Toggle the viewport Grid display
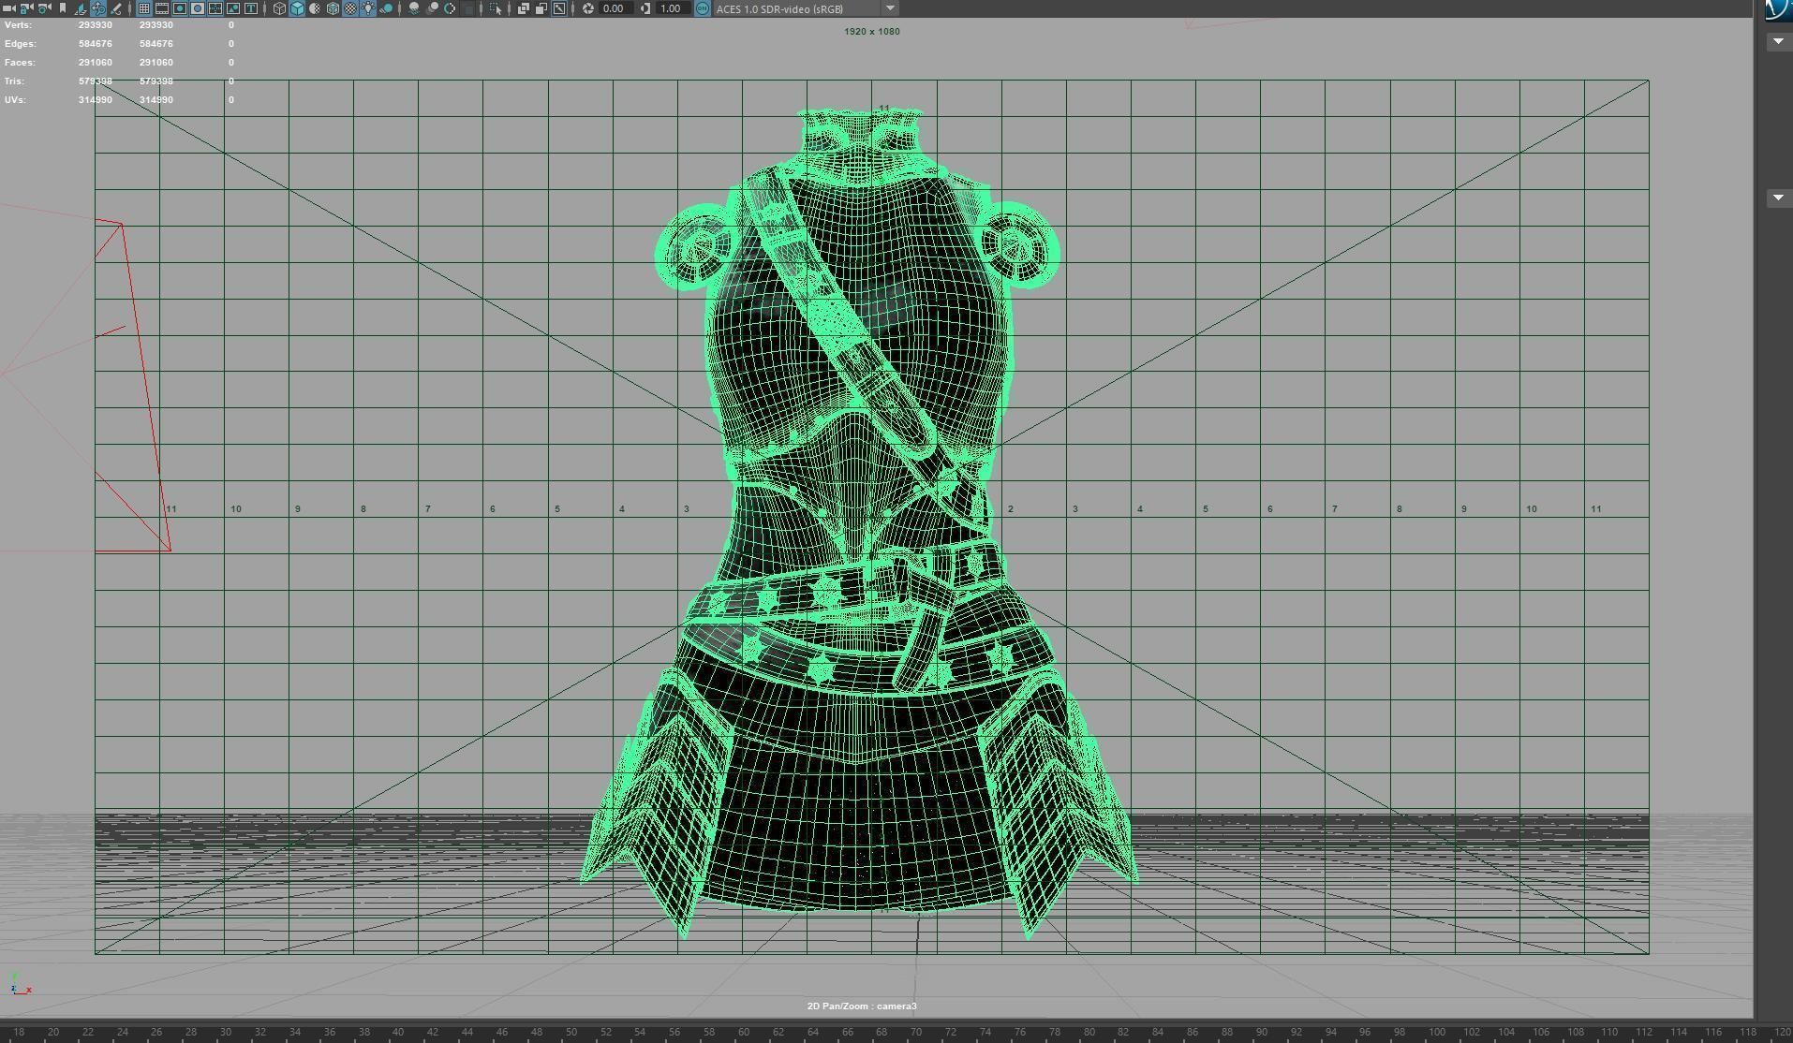 pyautogui.click(x=144, y=8)
